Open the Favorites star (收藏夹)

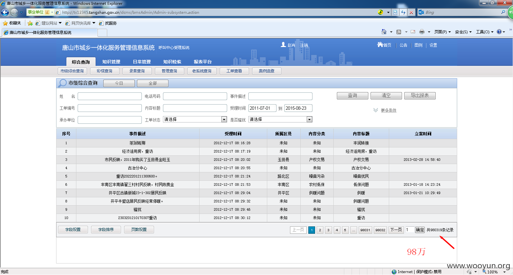pos(12,23)
